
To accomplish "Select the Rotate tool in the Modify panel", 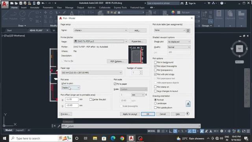I will 51,12.
